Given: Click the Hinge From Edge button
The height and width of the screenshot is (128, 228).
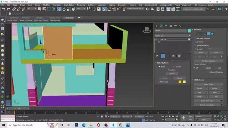Looking at the screenshot, I should pos(207,101).
